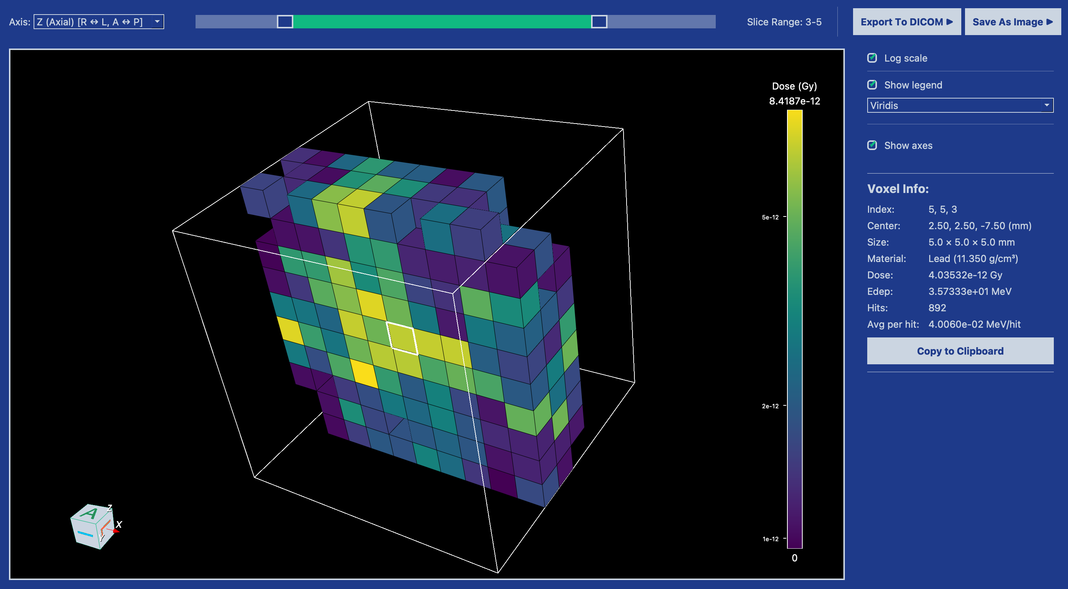
Task: Toggle the Log scale checkbox
Action: pos(872,57)
